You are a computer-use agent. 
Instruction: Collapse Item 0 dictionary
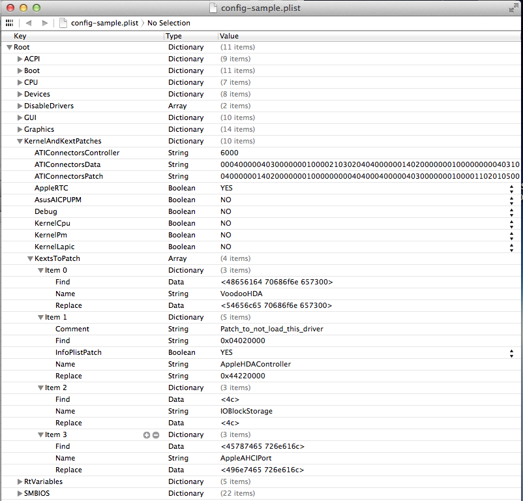[x=40, y=271]
